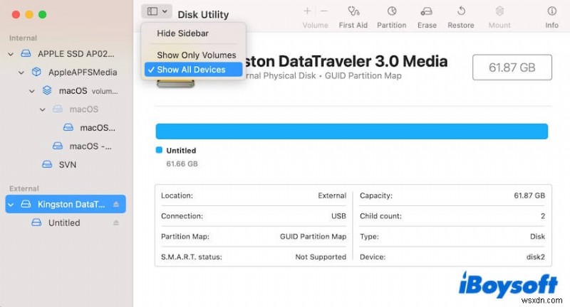Click the blue Untitled legend swatch
This screenshot has width=570, height=307.
(x=159, y=150)
